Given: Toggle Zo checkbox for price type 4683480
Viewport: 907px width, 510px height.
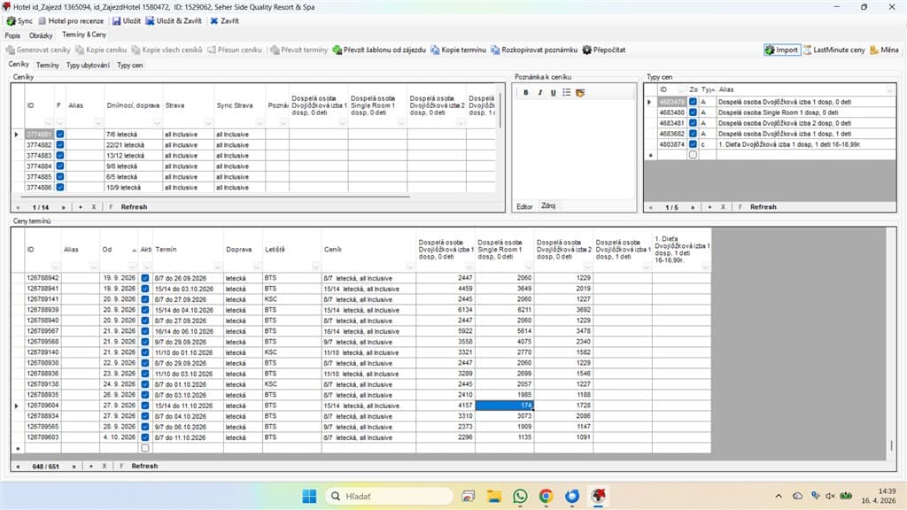Looking at the screenshot, I should click(x=693, y=112).
